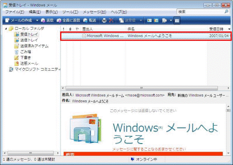Viewport: 233px width, 165px height.
Task: Click the 送受信 (Send/Receive) toolbar button
Action: pyautogui.click(x=127, y=20)
